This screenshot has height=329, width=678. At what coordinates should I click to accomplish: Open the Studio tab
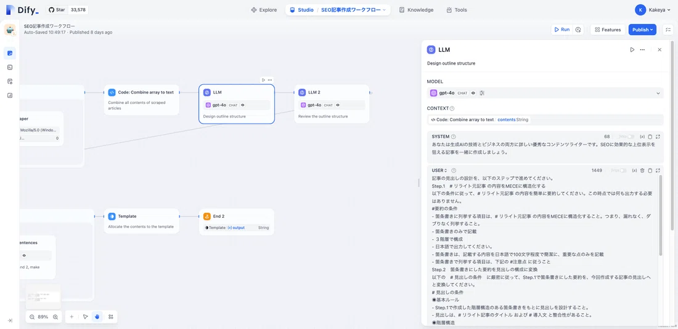301,10
